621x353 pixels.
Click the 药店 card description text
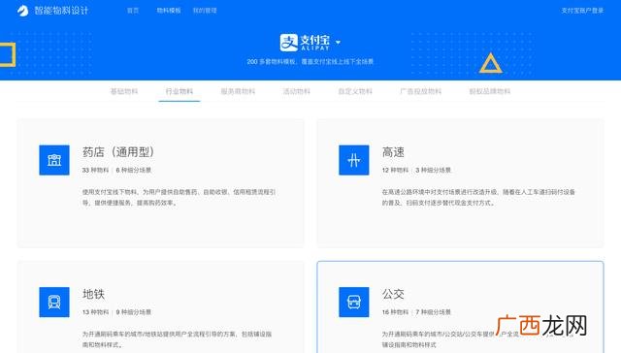(179, 197)
